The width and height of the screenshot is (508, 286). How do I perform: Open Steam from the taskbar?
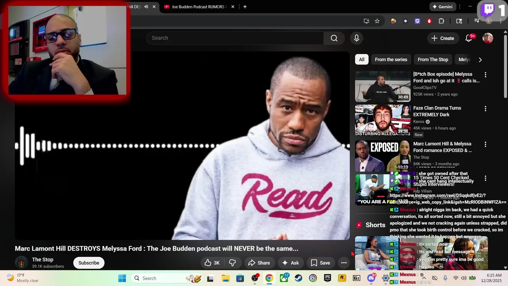pyautogui.click(x=298, y=278)
